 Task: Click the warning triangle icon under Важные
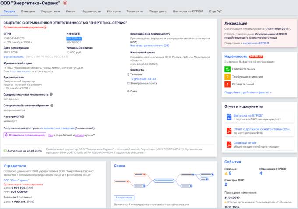[226, 173]
